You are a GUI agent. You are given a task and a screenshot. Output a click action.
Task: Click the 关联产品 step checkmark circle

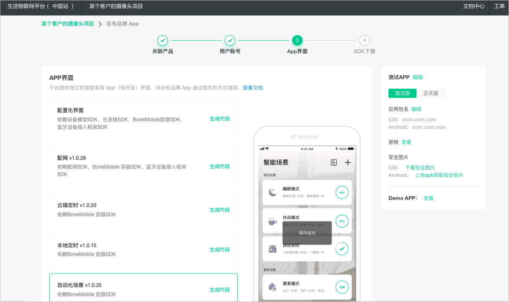tap(163, 40)
